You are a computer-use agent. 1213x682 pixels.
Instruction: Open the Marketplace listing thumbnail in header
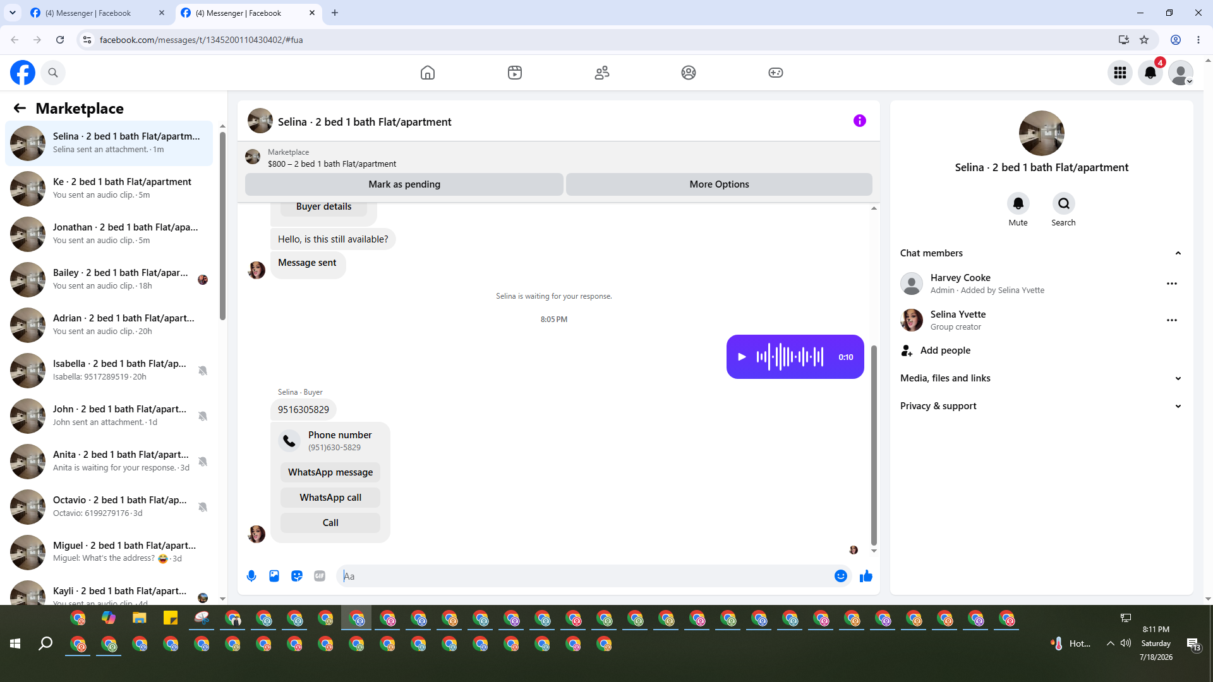(253, 157)
